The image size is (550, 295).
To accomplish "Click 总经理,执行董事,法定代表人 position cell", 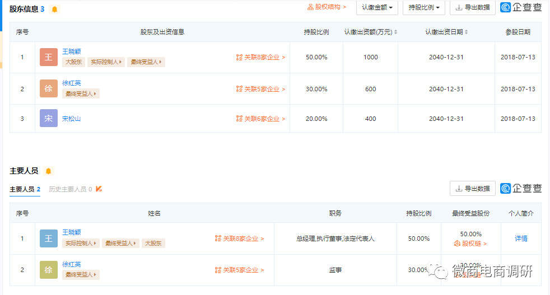I will click(335, 239).
